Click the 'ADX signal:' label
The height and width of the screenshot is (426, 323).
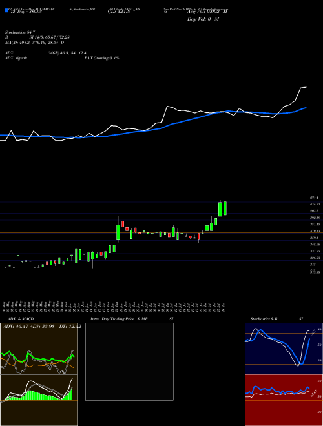[x=16, y=58]
